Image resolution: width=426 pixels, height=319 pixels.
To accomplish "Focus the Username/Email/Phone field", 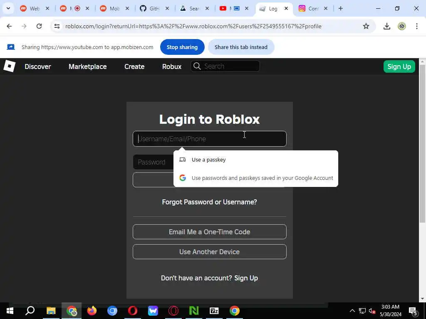I will 210,139.
